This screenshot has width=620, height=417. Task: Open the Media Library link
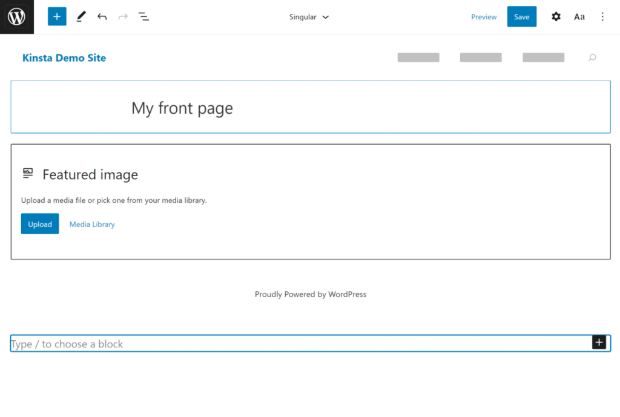(92, 225)
